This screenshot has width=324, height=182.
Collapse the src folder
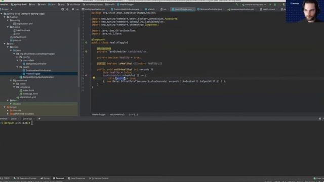click(x=5, y=44)
